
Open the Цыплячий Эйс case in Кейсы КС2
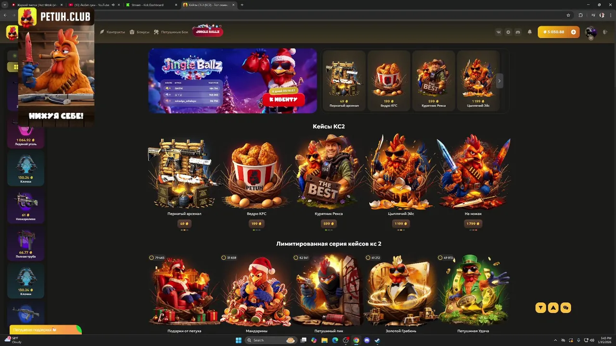401,174
